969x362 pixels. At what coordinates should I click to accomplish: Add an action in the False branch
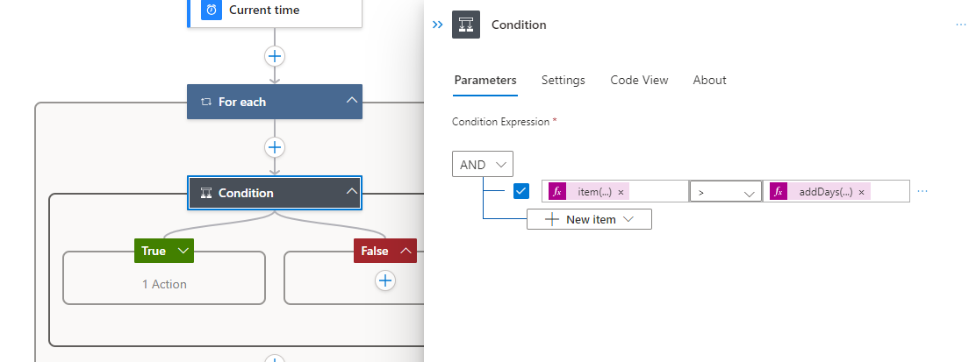[385, 281]
